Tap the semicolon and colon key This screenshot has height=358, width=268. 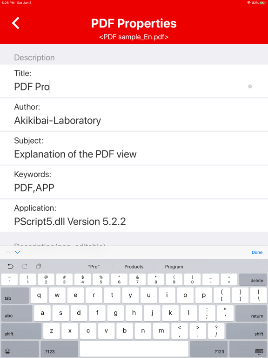click(207, 313)
